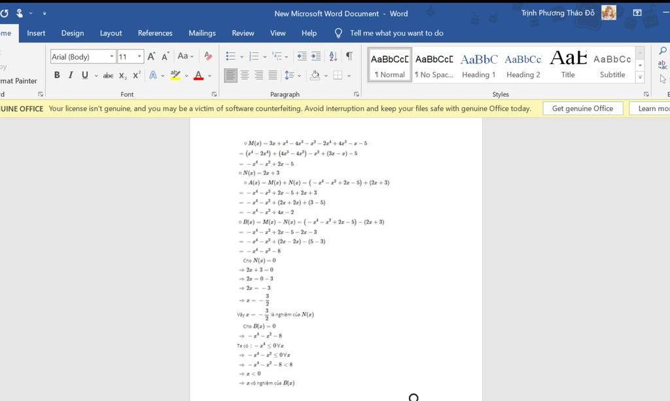This screenshot has width=670, height=401.
Task: Click Multilevel List icon
Action: point(277,56)
